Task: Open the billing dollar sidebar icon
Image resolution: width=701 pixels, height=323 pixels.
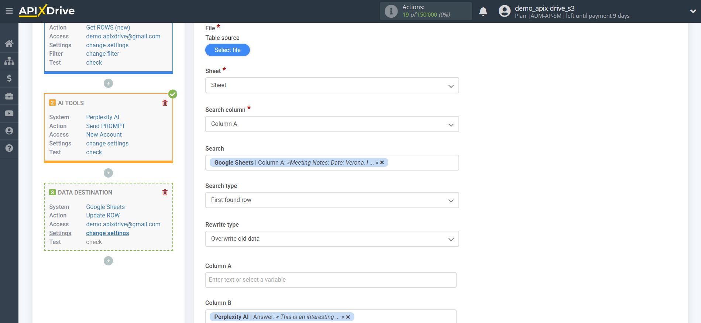Action: (9, 78)
